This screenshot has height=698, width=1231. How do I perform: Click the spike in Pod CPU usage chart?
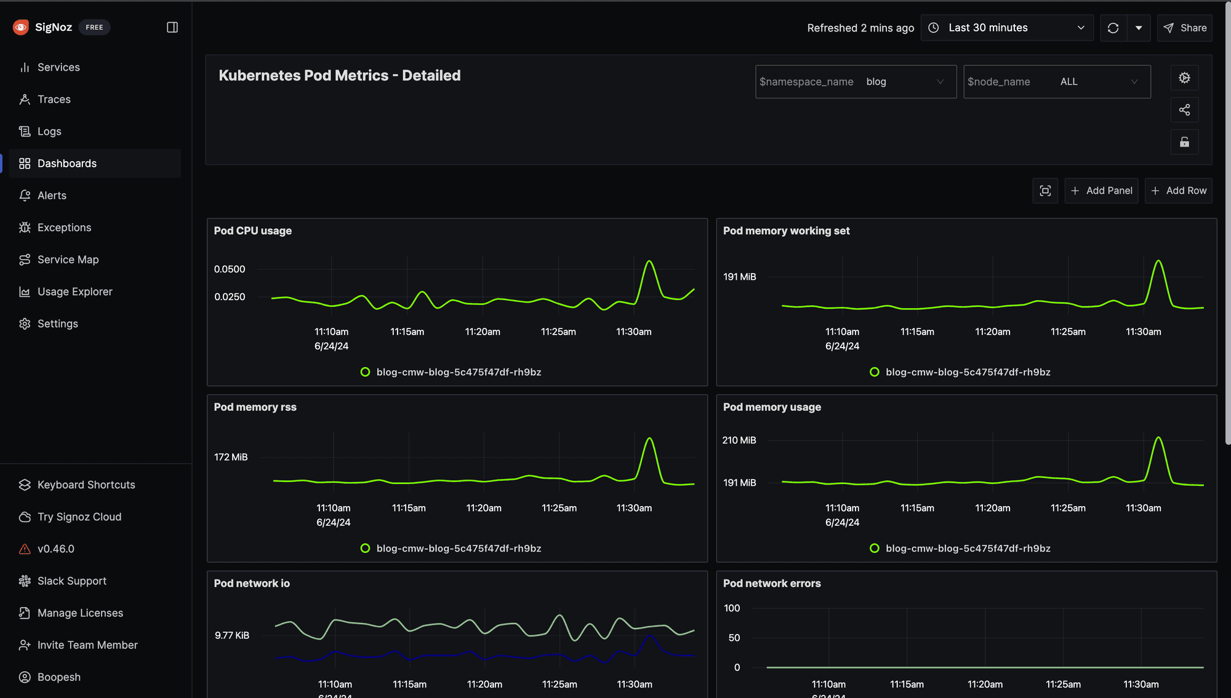tap(649, 263)
